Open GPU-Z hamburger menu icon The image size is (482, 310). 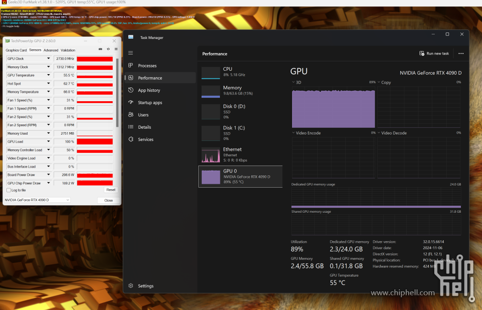(116, 49)
